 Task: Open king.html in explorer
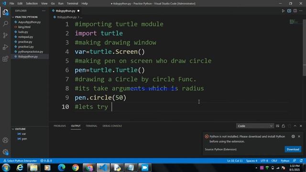click(24, 27)
